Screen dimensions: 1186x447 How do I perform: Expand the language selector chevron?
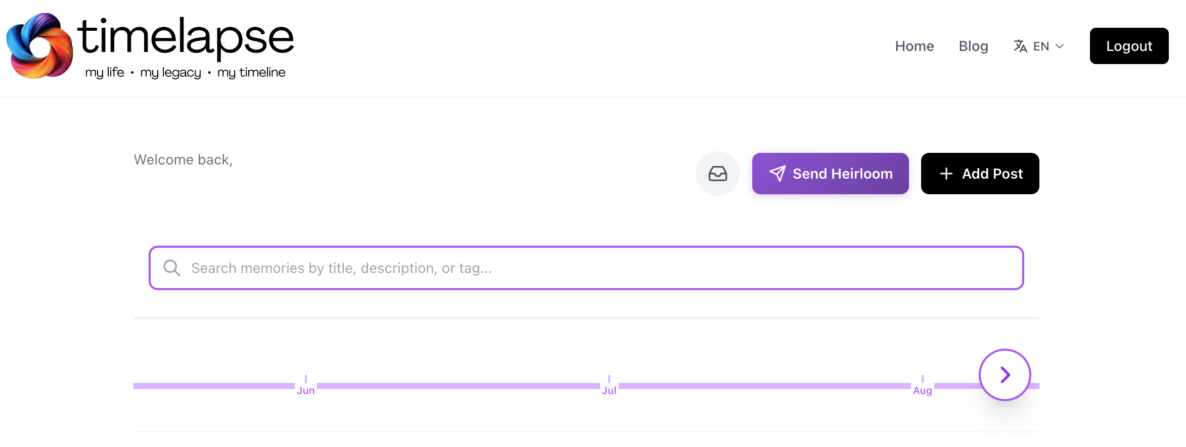[x=1060, y=46]
